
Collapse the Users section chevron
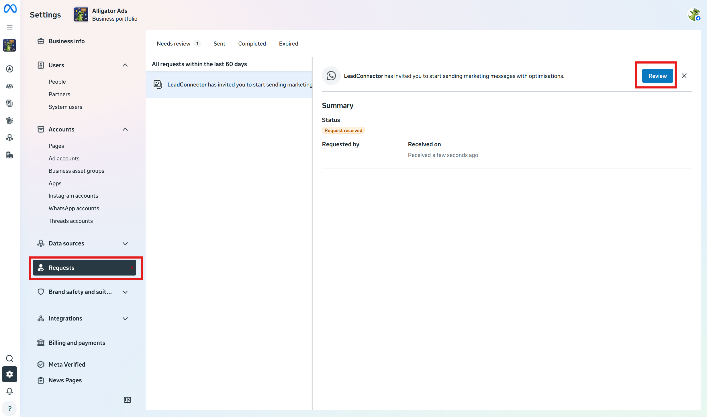(x=125, y=65)
